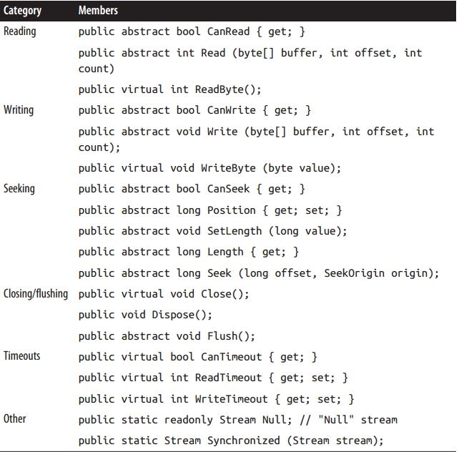The height and width of the screenshot is (452, 459).
Task: Click the CanRead property line
Action: point(192,31)
